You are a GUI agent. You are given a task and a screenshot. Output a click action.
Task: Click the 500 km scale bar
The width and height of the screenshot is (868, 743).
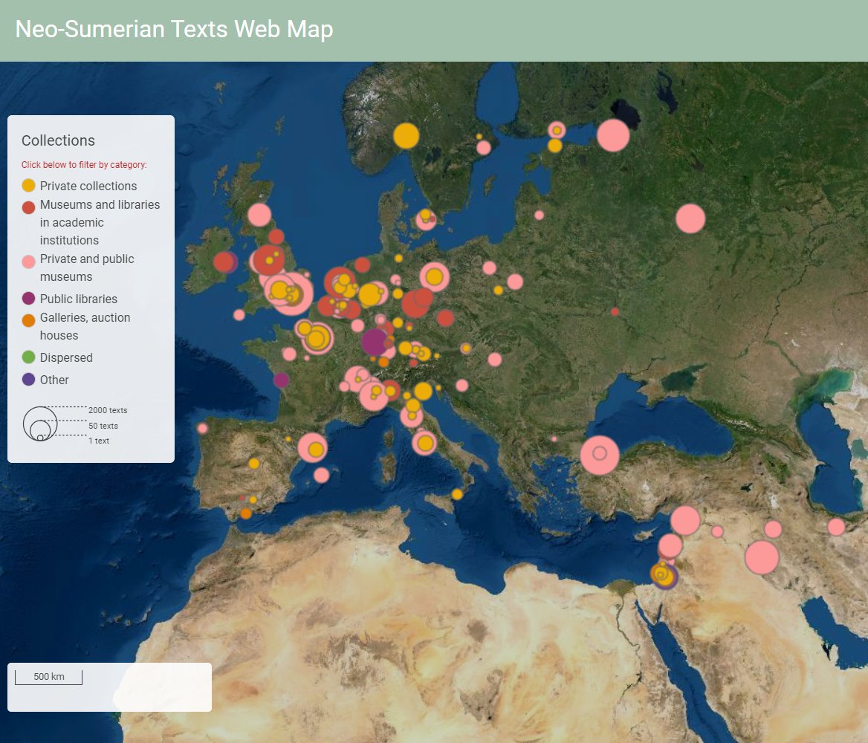(x=49, y=677)
